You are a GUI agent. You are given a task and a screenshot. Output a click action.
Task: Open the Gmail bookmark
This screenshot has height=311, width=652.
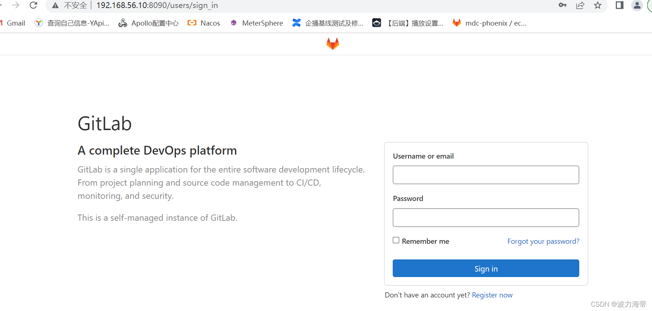tap(13, 23)
